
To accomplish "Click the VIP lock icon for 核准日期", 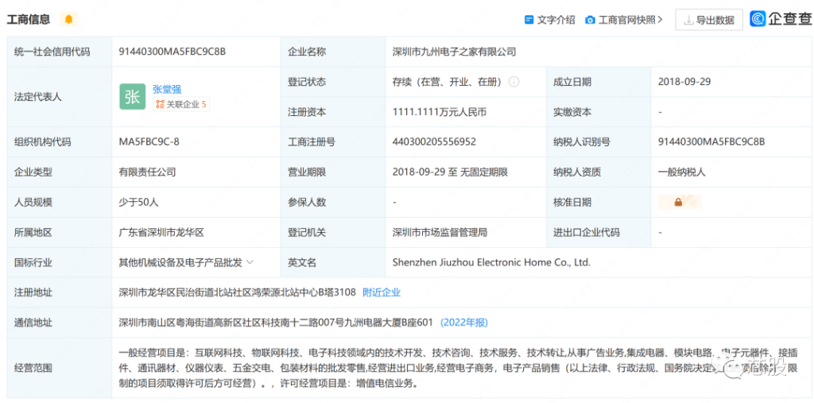I will 680,202.
